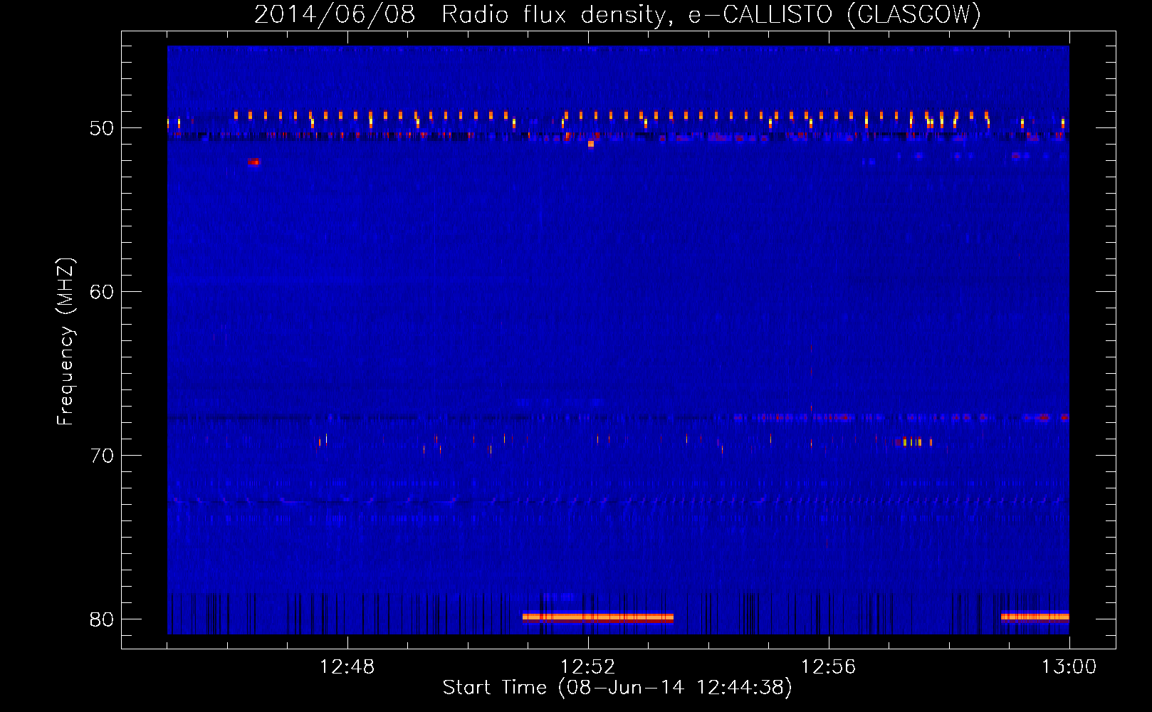Click the '80' frequency tick label
Screen dimensions: 1152x712
pyautogui.click(x=102, y=619)
